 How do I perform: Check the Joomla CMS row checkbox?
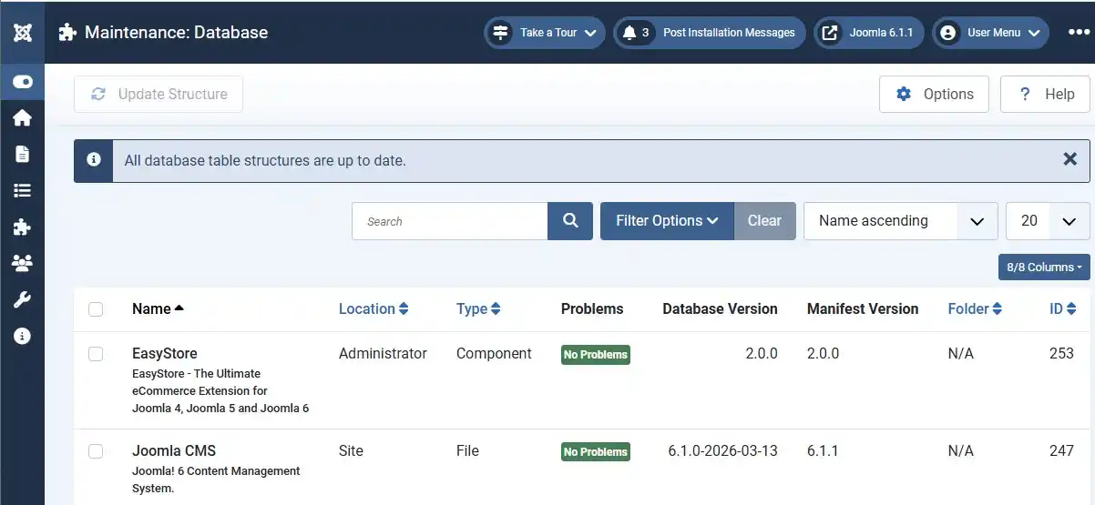(96, 451)
